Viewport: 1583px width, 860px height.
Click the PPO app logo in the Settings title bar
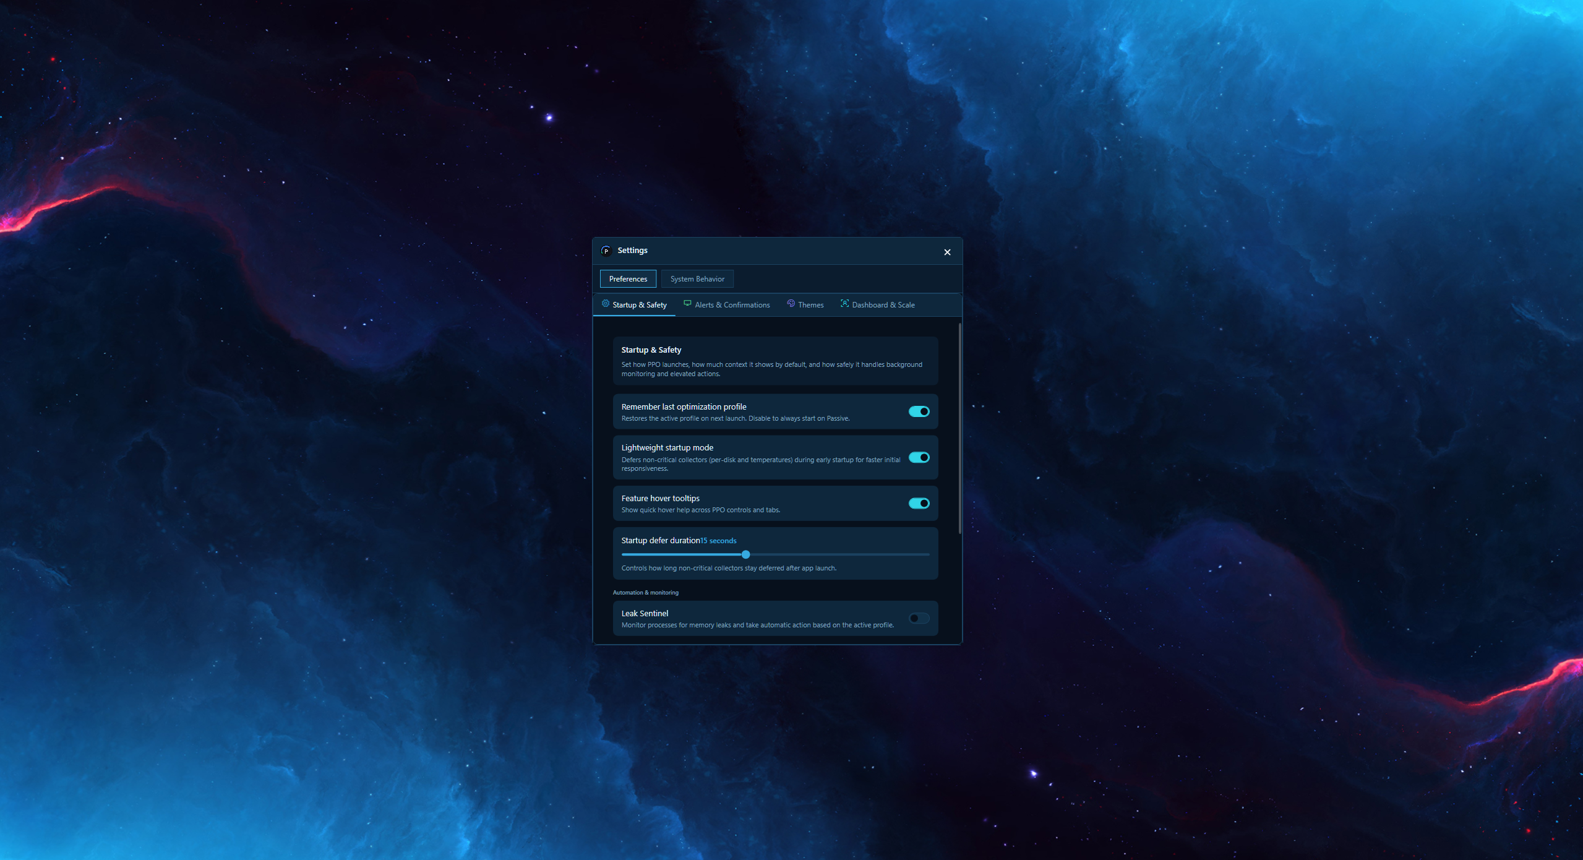(606, 251)
